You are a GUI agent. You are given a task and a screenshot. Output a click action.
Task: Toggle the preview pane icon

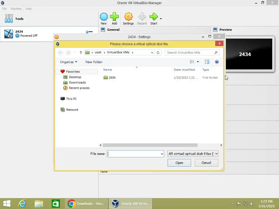pyautogui.click(x=207, y=62)
